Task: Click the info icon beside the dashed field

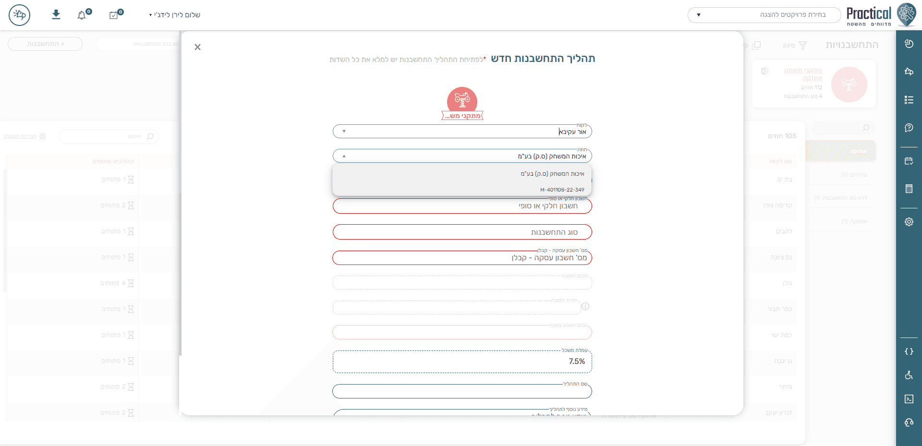Action: coord(585,306)
